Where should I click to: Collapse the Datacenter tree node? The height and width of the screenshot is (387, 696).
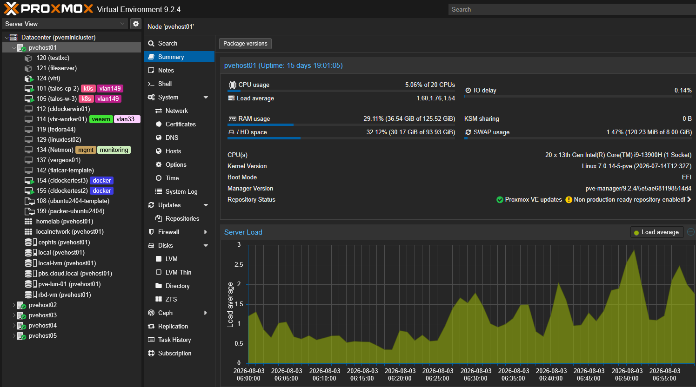click(x=7, y=37)
